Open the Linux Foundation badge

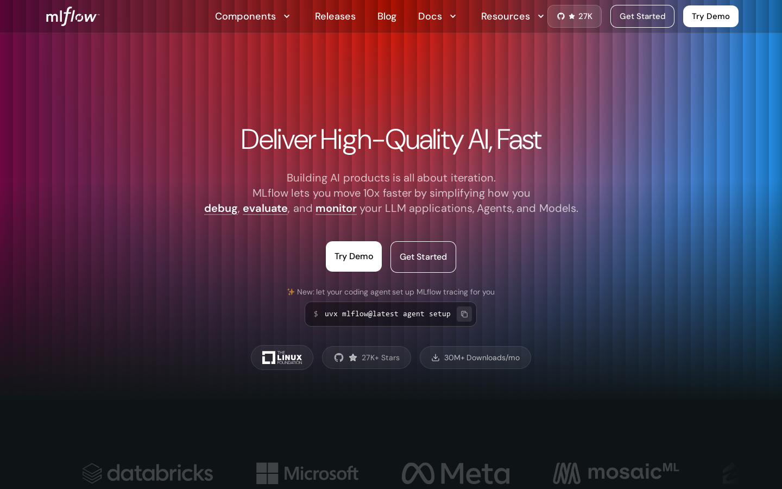coord(282,358)
